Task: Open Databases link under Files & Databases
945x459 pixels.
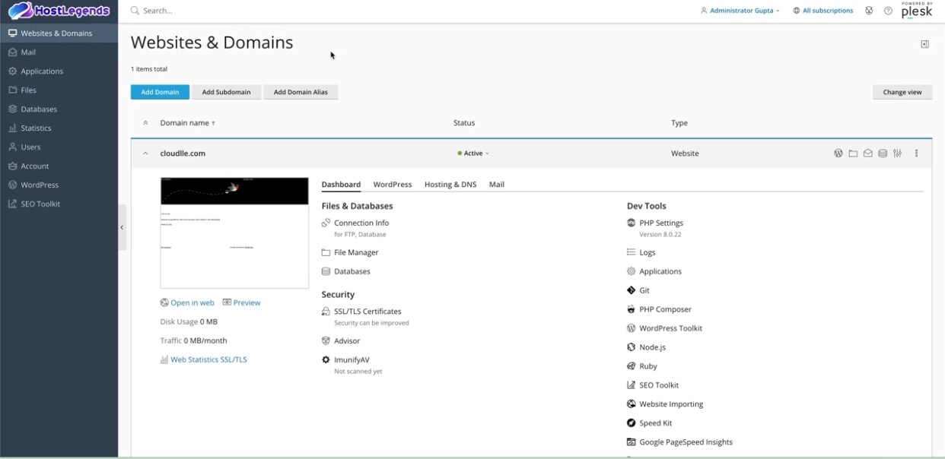Action: [x=352, y=271]
